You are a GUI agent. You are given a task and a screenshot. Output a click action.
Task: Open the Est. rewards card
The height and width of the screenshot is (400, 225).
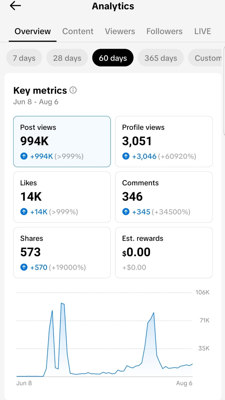click(x=164, y=252)
